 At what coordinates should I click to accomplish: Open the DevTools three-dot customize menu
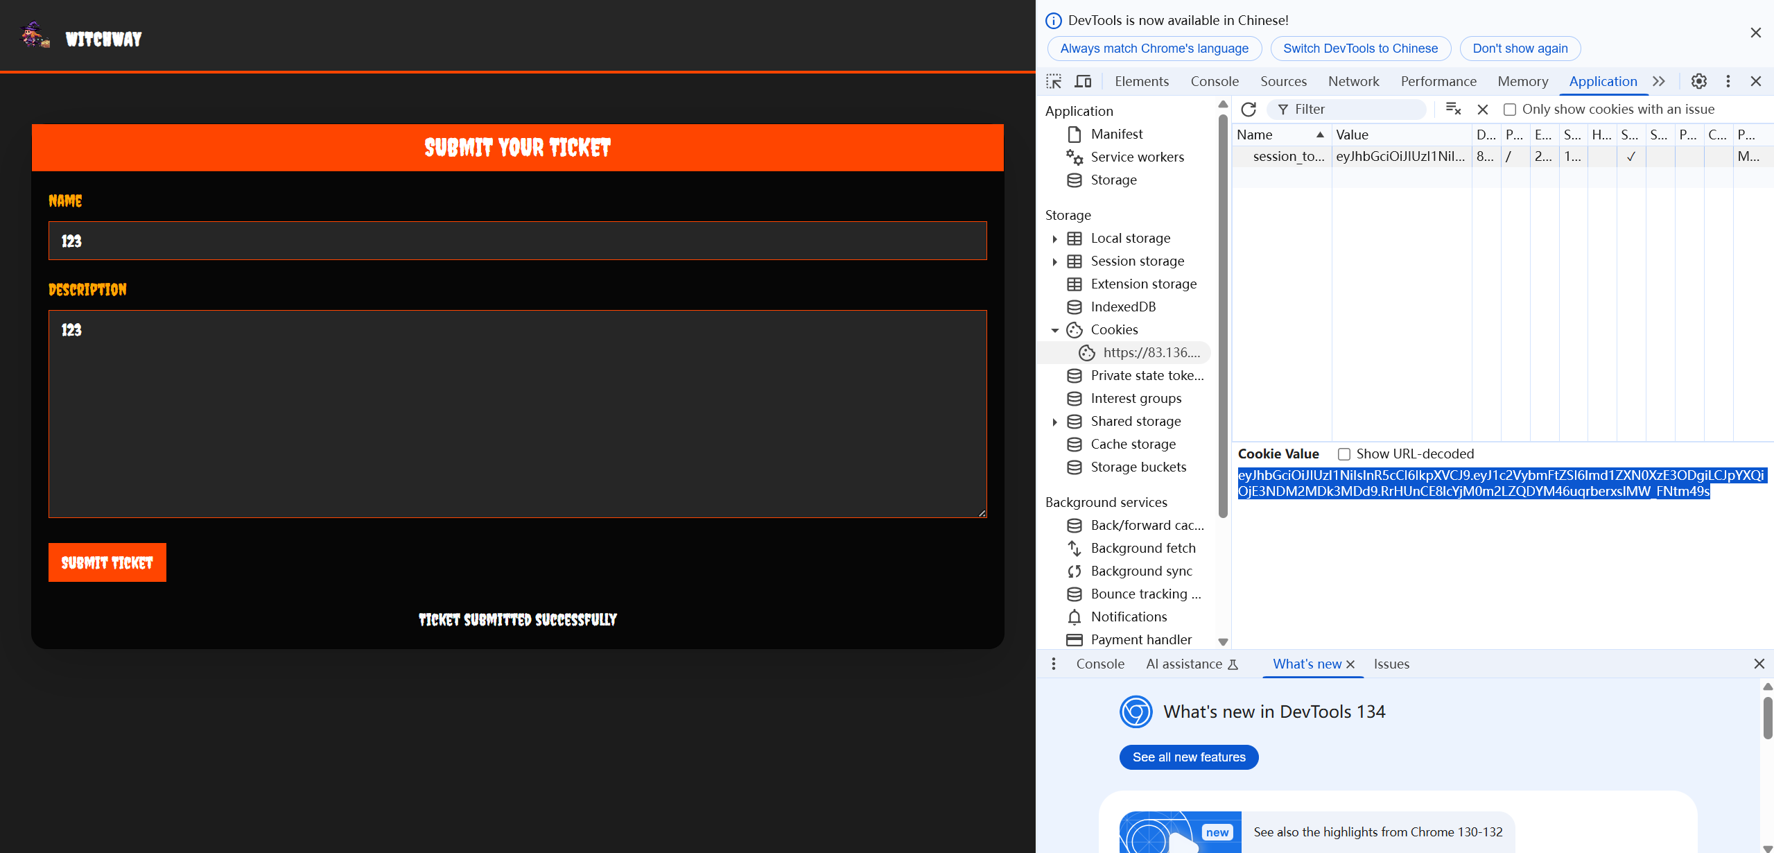pyautogui.click(x=1728, y=82)
